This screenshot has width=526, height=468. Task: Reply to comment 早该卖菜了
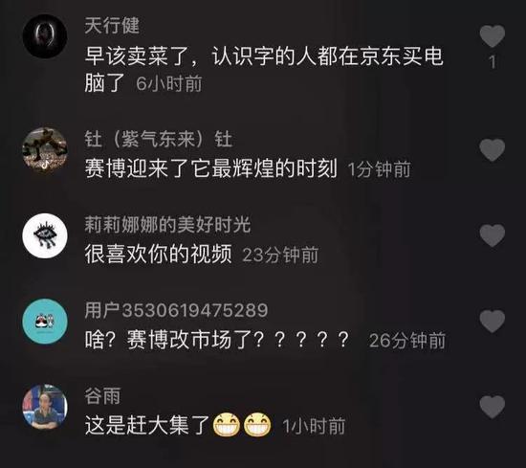pos(264,70)
